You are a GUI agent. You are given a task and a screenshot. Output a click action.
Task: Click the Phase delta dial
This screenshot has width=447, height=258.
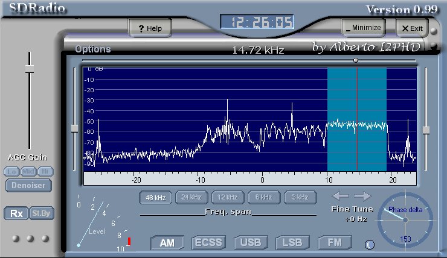(x=405, y=221)
